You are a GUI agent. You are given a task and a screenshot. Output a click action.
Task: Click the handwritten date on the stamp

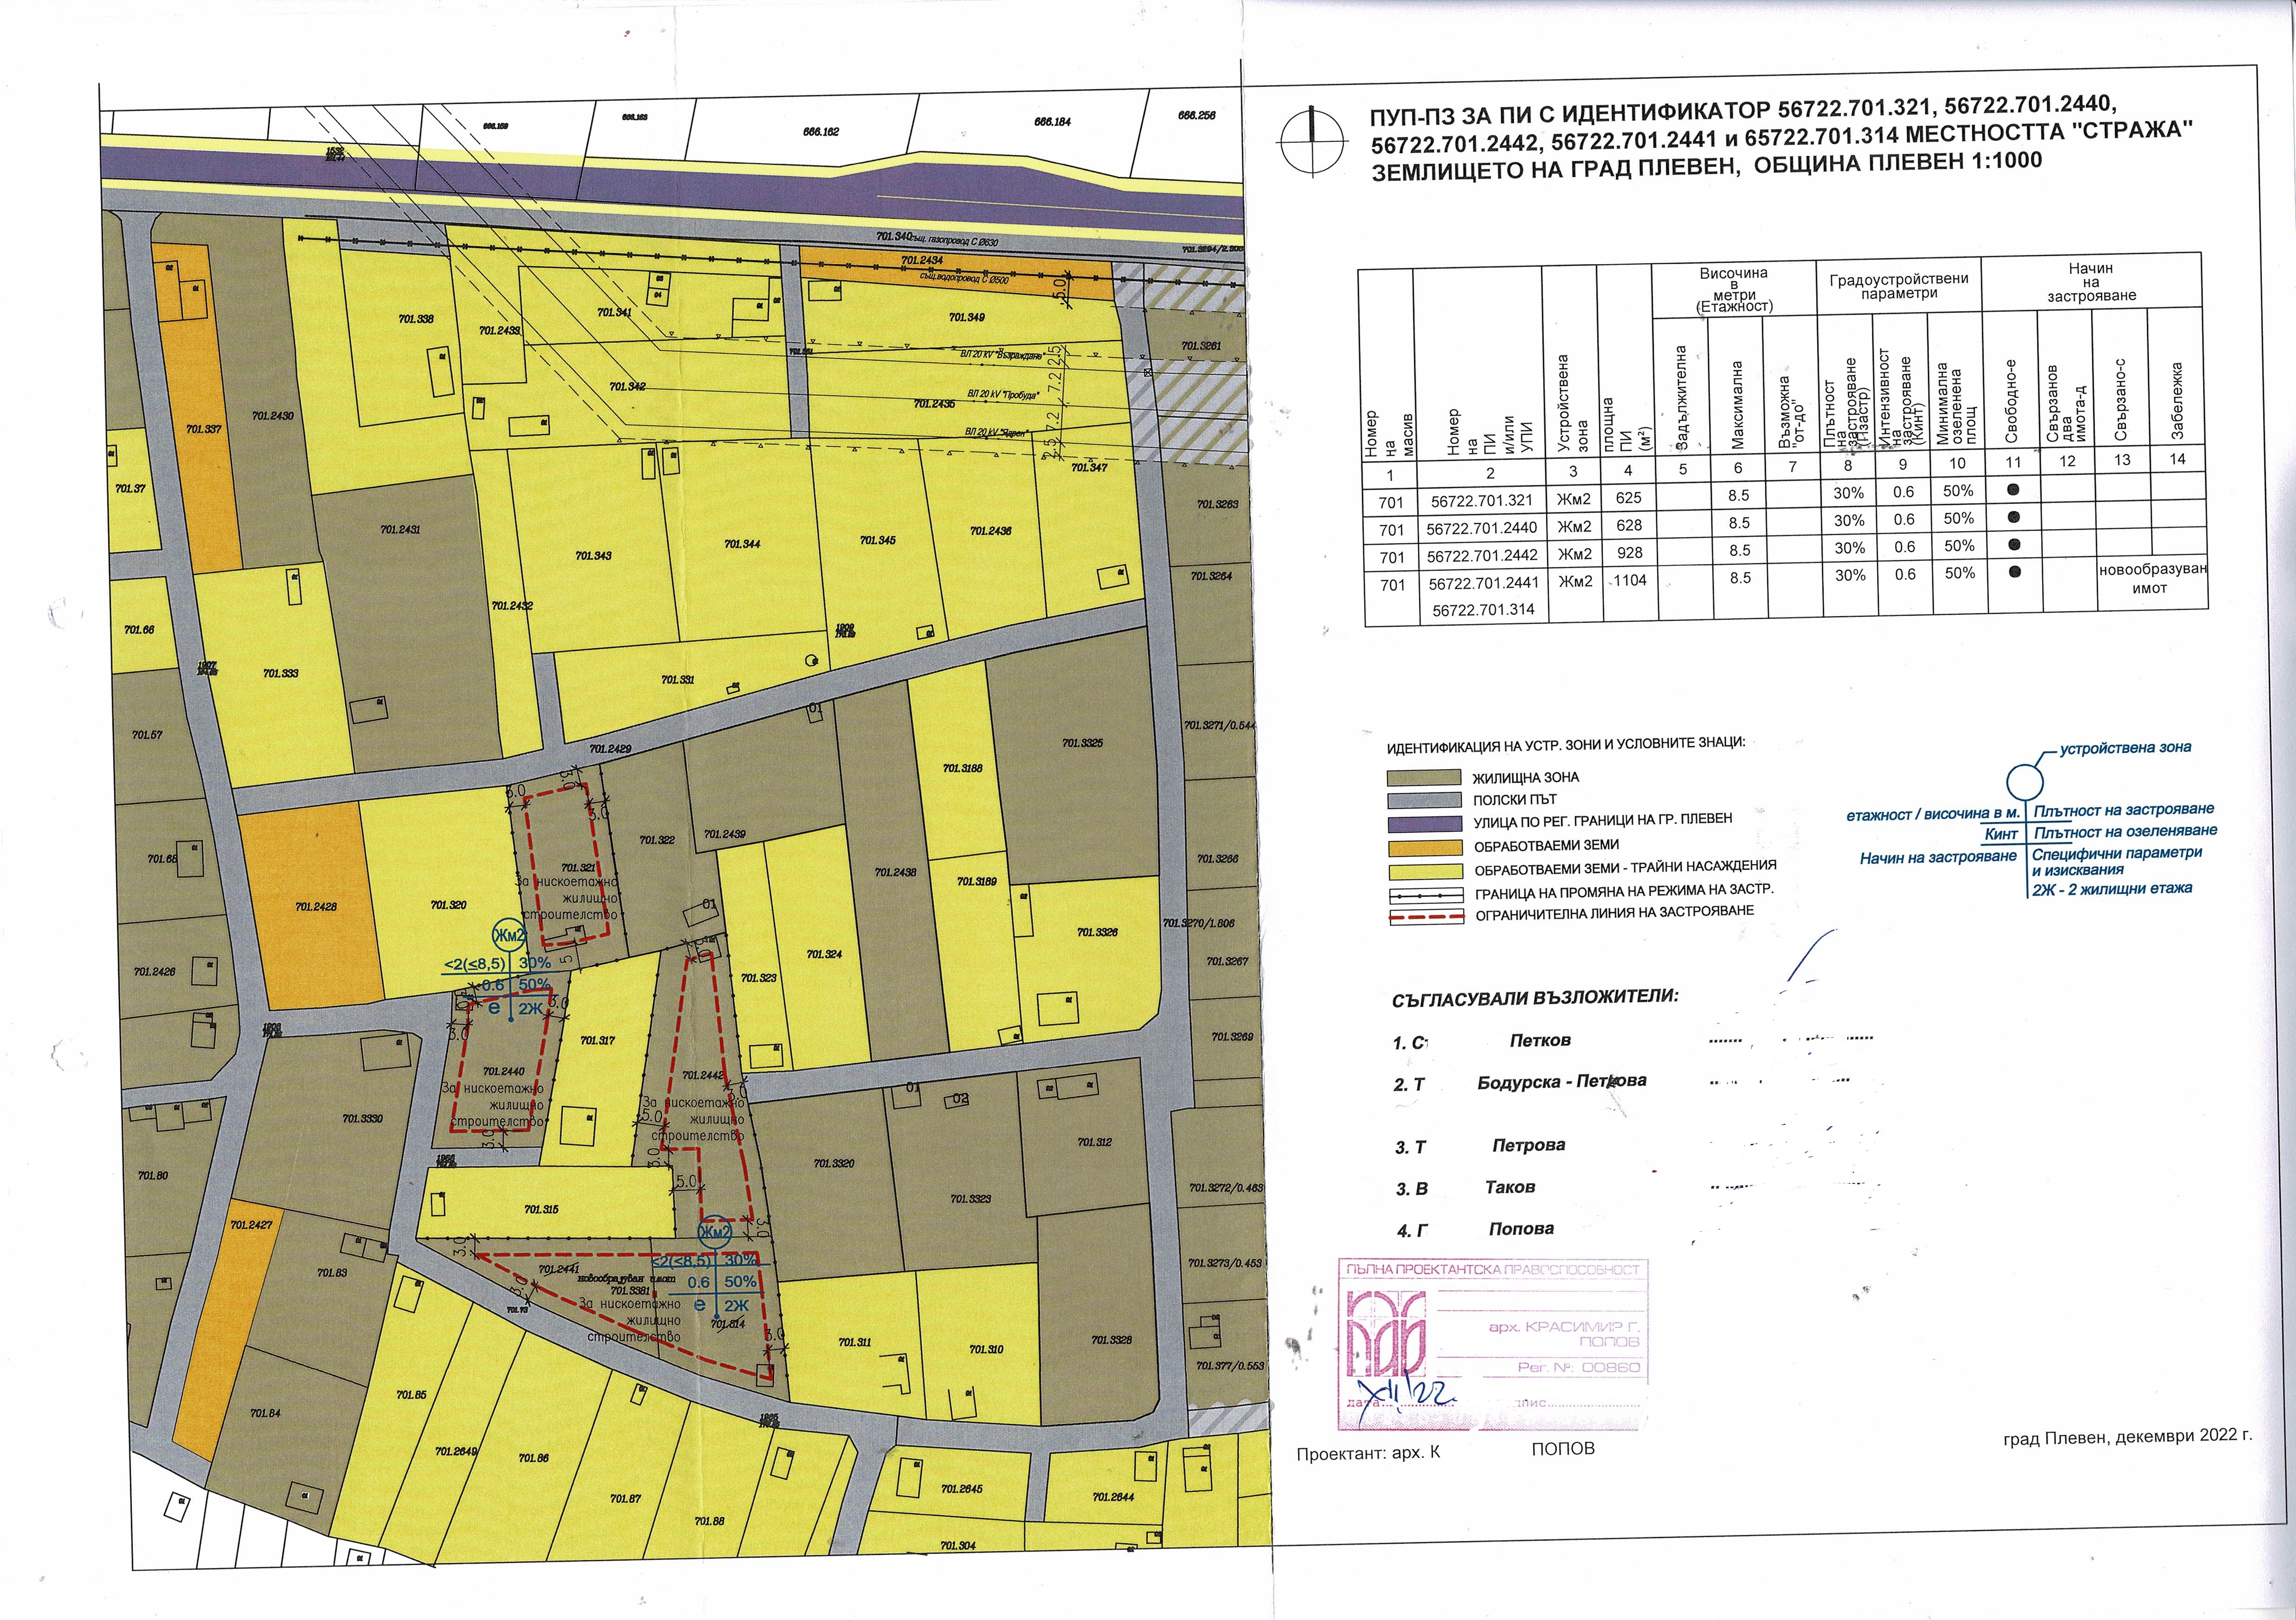[x=1407, y=1395]
